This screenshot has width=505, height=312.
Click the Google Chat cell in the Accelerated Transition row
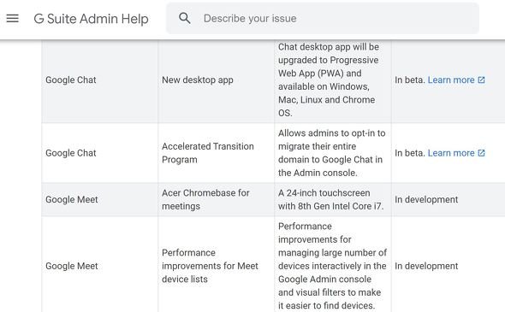[x=100, y=153]
